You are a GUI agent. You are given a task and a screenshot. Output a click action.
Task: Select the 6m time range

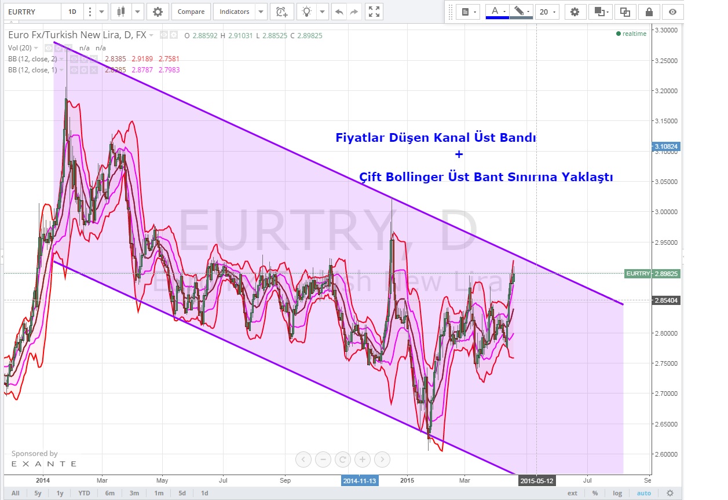point(109,493)
